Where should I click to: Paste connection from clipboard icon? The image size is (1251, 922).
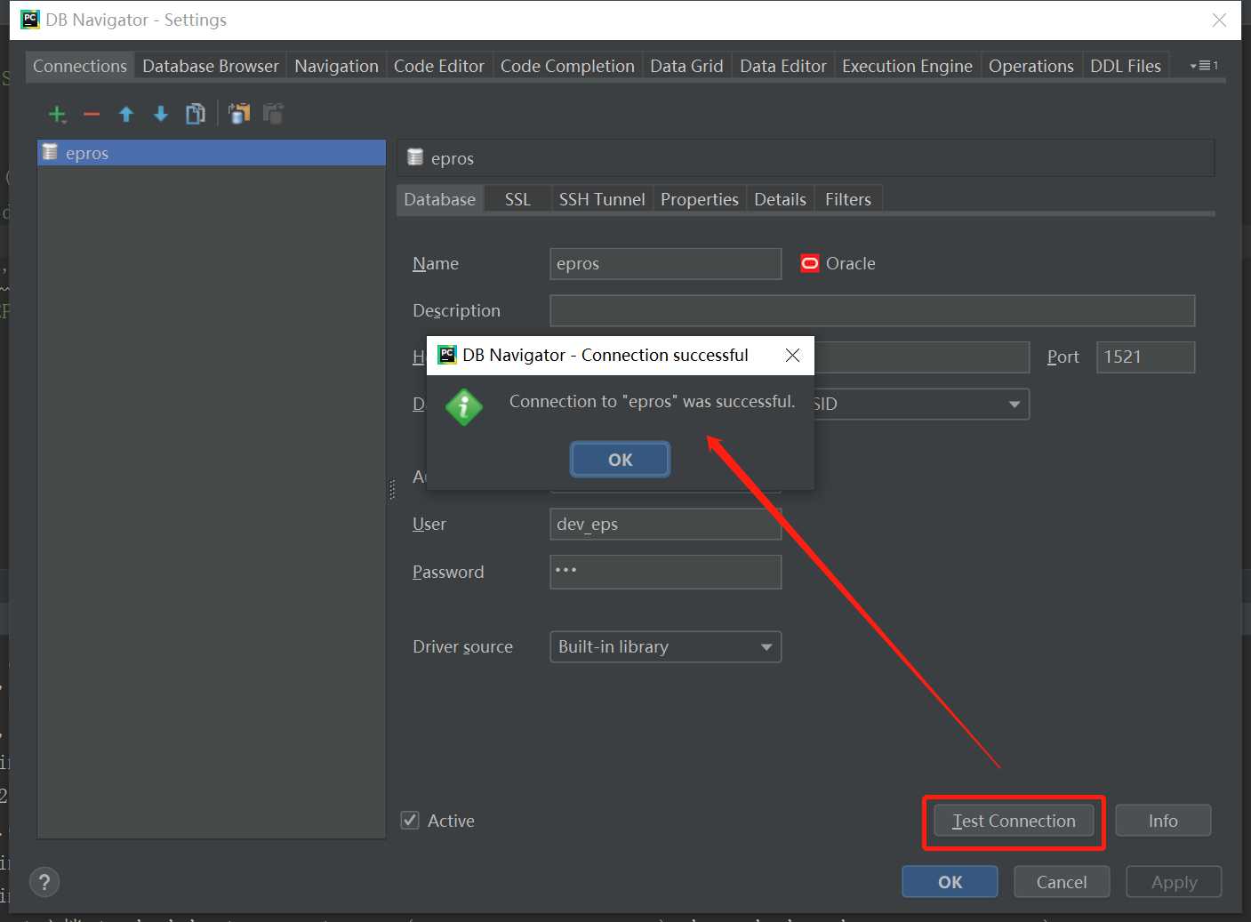tap(273, 114)
